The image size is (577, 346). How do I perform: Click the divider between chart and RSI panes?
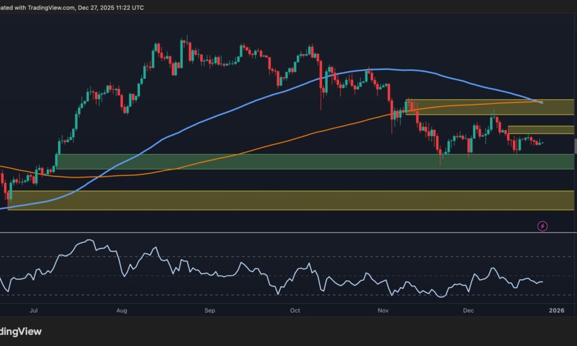point(288,231)
